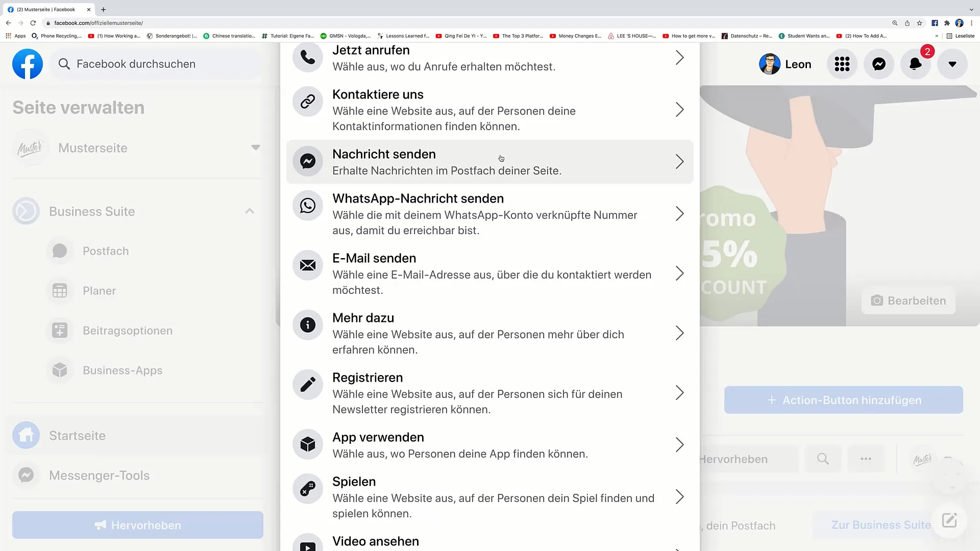Click the Planer calendar icon
Image resolution: width=980 pixels, height=551 pixels.
pyautogui.click(x=60, y=291)
